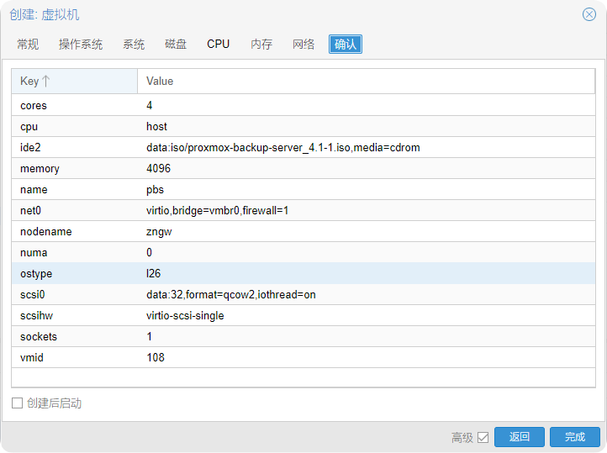Viewport: 607px width, 453px height.
Task: Close the Create VM dialog
Action: pos(589,14)
